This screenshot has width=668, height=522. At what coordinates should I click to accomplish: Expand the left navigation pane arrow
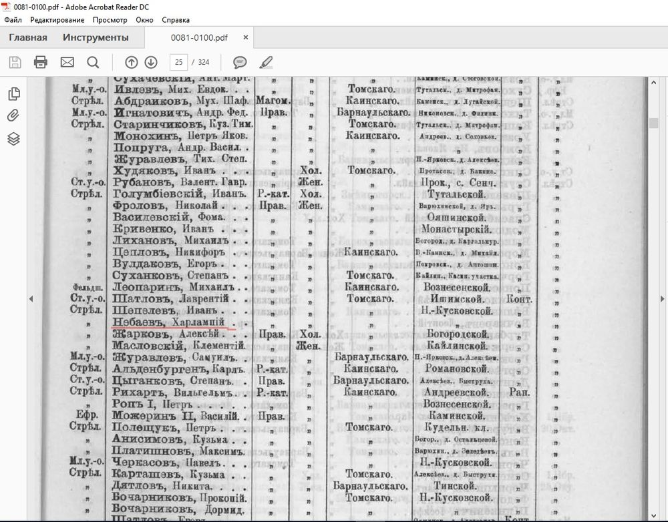pos(31,299)
